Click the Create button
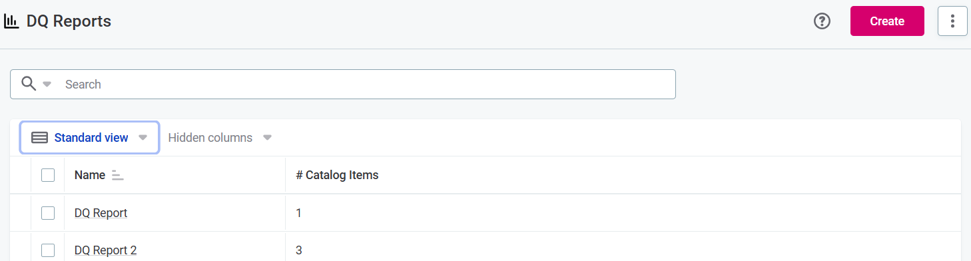 [x=887, y=21]
